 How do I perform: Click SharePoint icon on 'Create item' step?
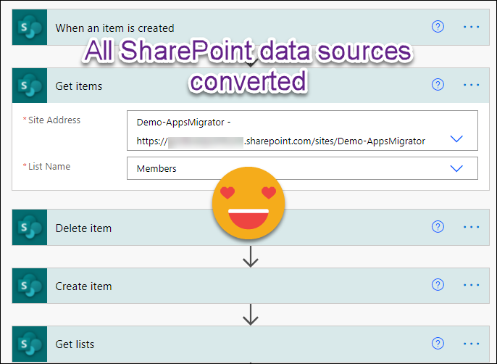click(x=30, y=286)
